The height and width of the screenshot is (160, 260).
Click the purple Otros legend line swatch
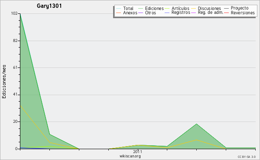pyautogui.click(x=140, y=13)
